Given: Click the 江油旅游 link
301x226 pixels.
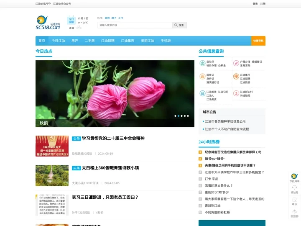Looking at the screenshot, I should (245, 82).
